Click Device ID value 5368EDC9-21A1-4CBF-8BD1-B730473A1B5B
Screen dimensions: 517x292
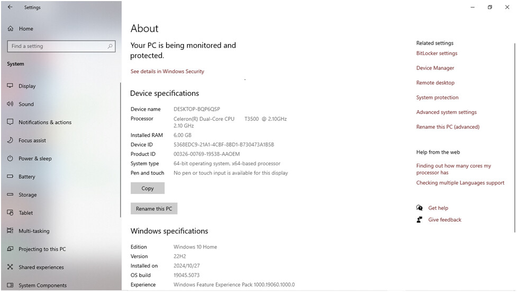point(223,145)
